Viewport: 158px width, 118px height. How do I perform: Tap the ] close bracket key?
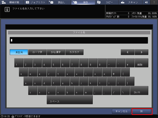pos(130,81)
